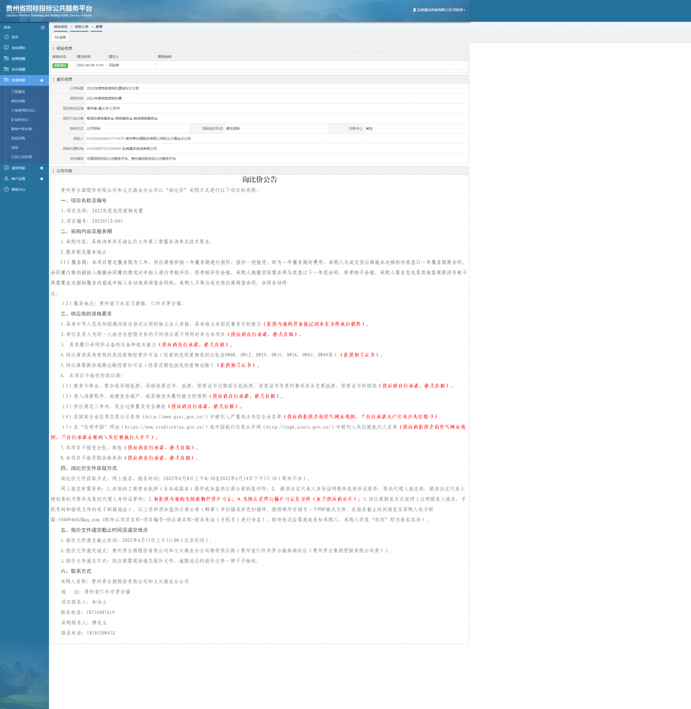
Task: Click the 帐户设置 person icon
Action: pyautogui.click(x=6, y=179)
